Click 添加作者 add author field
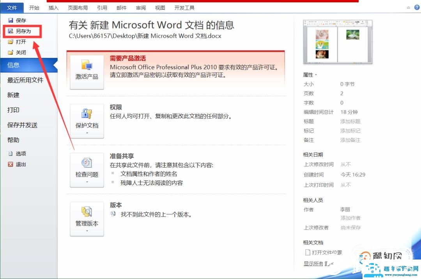Image resolution: width=421 pixels, height=279 pixels. coord(350,218)
